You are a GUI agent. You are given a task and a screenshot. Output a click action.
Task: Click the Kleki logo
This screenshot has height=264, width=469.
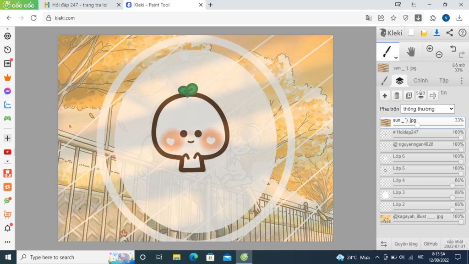[391, 33]
